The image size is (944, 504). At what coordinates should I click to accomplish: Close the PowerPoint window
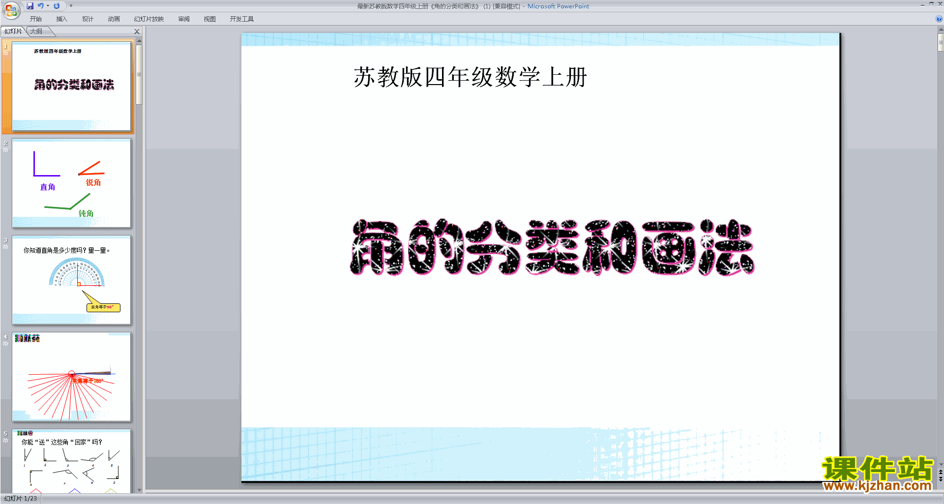click(940, 4)
